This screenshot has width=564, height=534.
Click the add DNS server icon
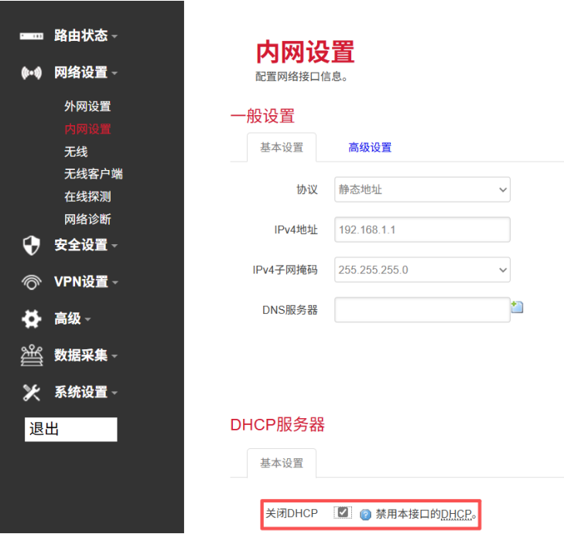(517, 307)
